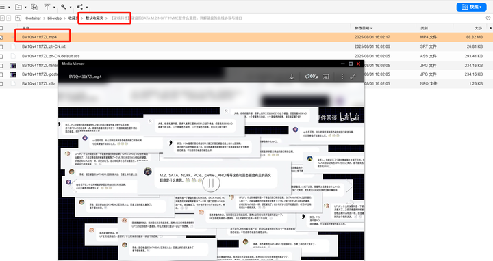Click date 2025/08/01 16:02:17
Image resolution: width=493 pixels, height=261 pixels.
click(372, 37)
